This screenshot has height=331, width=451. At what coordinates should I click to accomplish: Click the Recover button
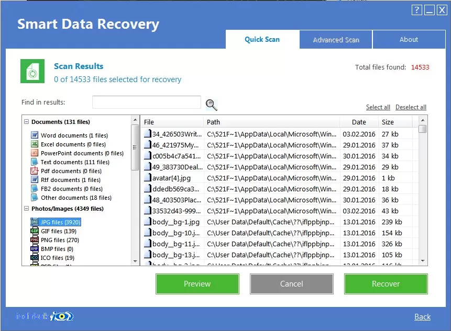386,284
